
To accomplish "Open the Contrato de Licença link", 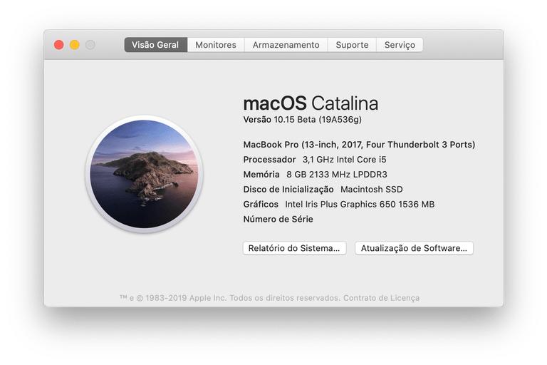I will coord(381,298).
